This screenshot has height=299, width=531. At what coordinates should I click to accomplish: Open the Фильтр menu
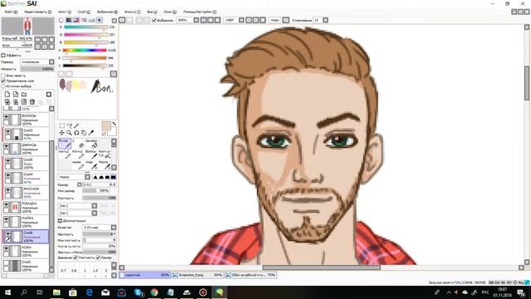click(x=133, y=12)
